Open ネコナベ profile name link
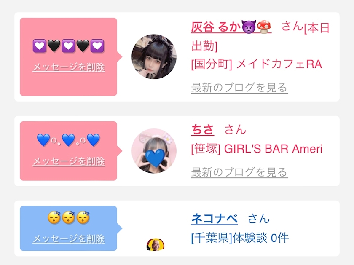 click(214, 219)
